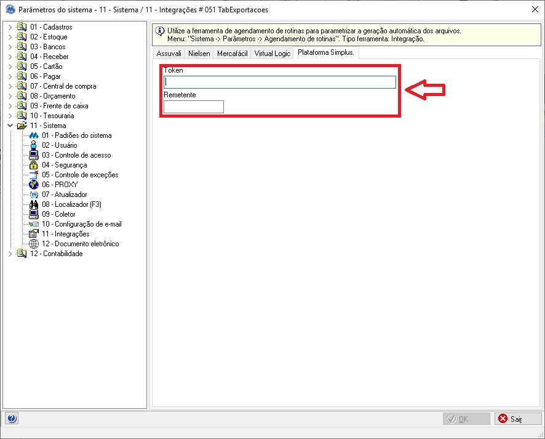Select 06 - PROXY tree item
The width and height of the screenshot is (545, 439).
click(60, 184)
